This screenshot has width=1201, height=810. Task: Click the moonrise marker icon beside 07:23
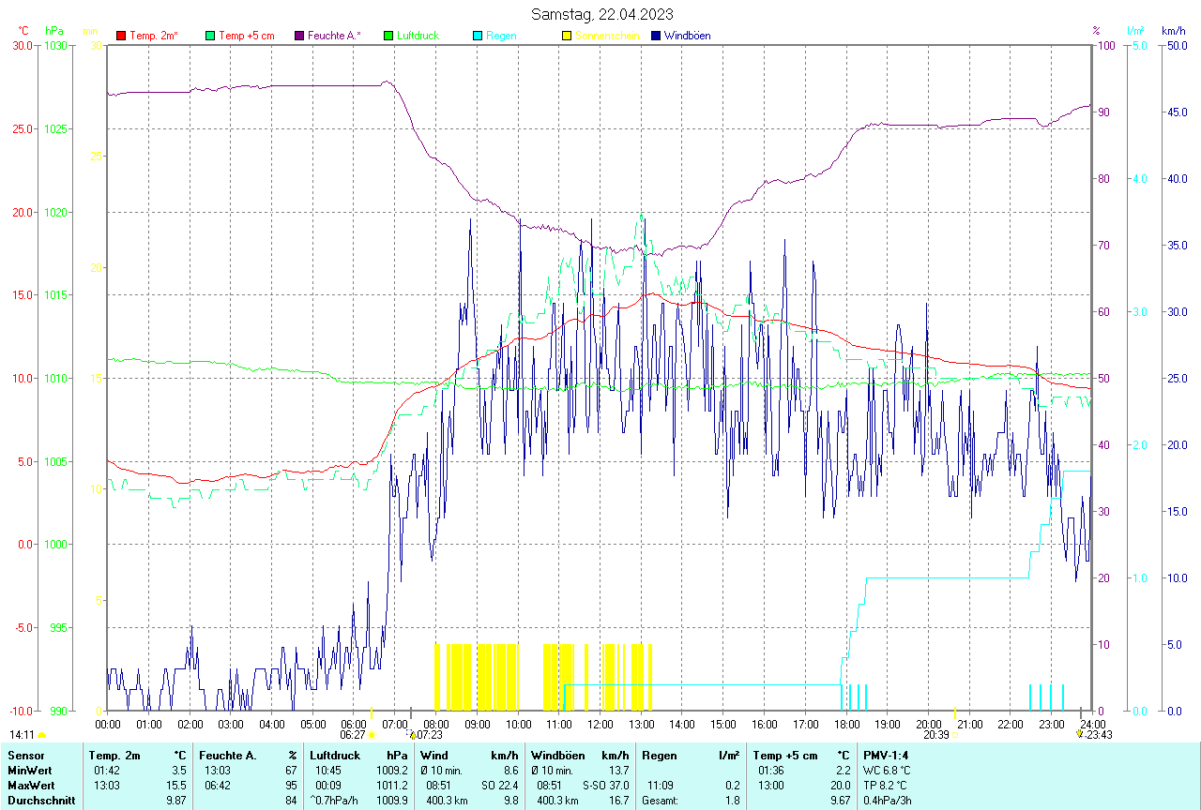[413, 735]
